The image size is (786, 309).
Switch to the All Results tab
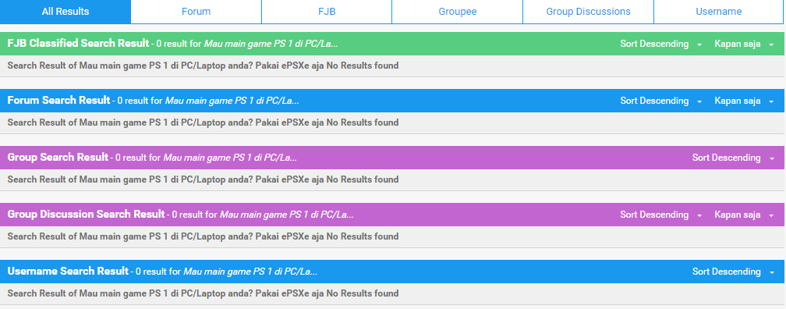[x=65, y=12]
